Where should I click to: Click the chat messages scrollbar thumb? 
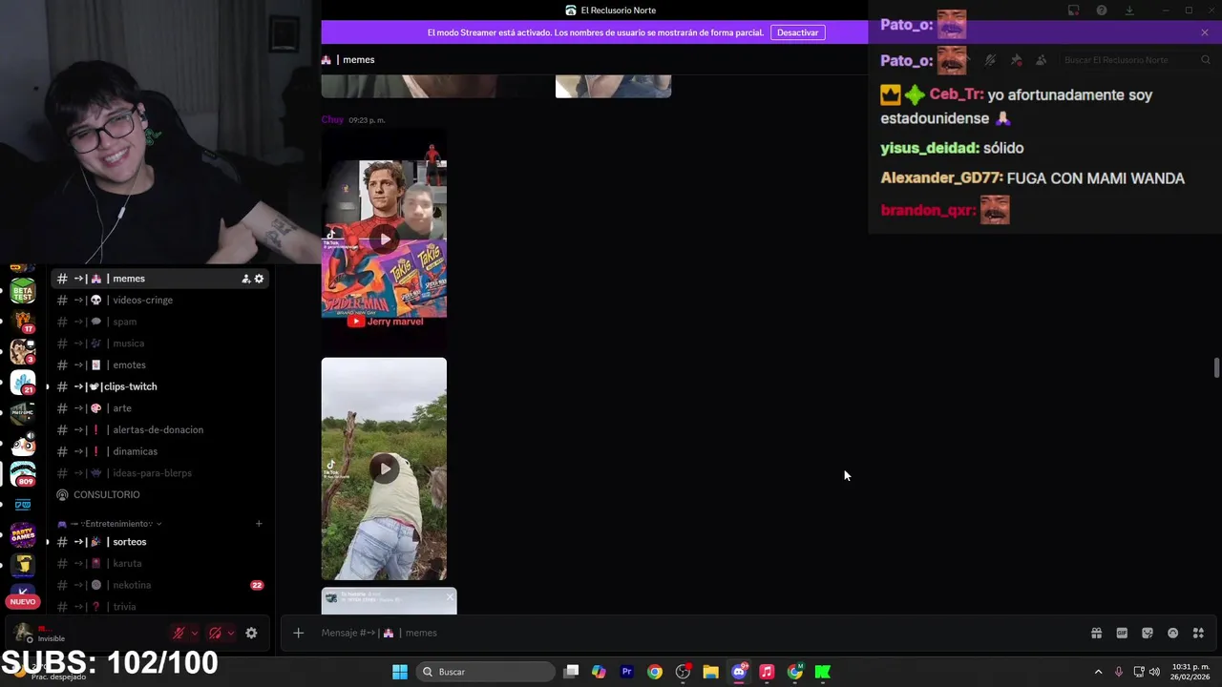click(1216, 368)
